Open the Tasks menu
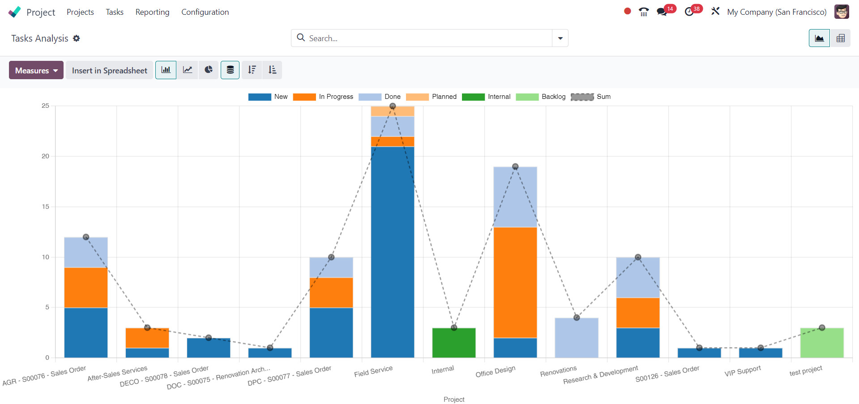This screenshot has height=404, width=859. pyautogui.click(x=115, y=12)
